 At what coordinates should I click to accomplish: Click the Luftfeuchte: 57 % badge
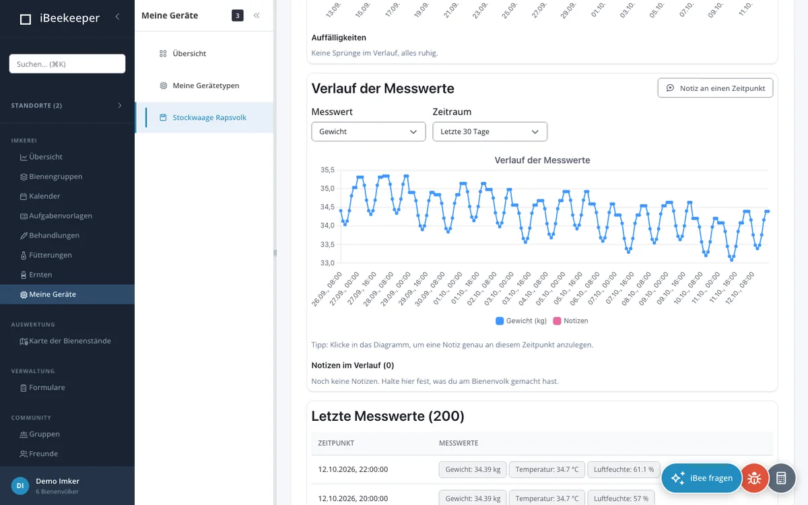point(621,498)
